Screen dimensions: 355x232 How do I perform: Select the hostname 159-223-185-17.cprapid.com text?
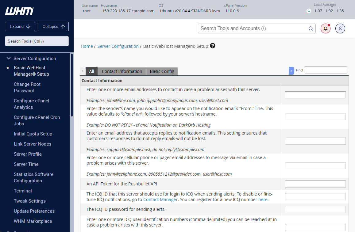[x=128, y=11]
